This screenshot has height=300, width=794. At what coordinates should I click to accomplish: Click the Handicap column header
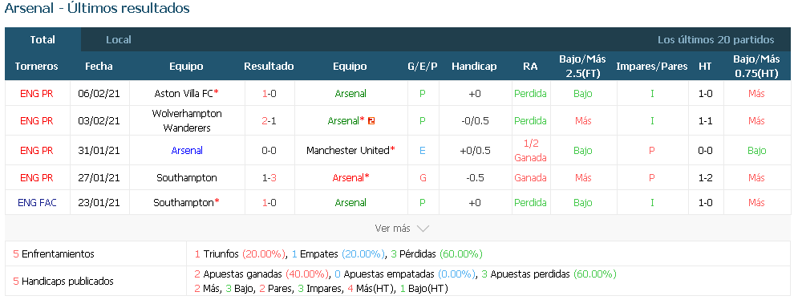coord(474,67)
